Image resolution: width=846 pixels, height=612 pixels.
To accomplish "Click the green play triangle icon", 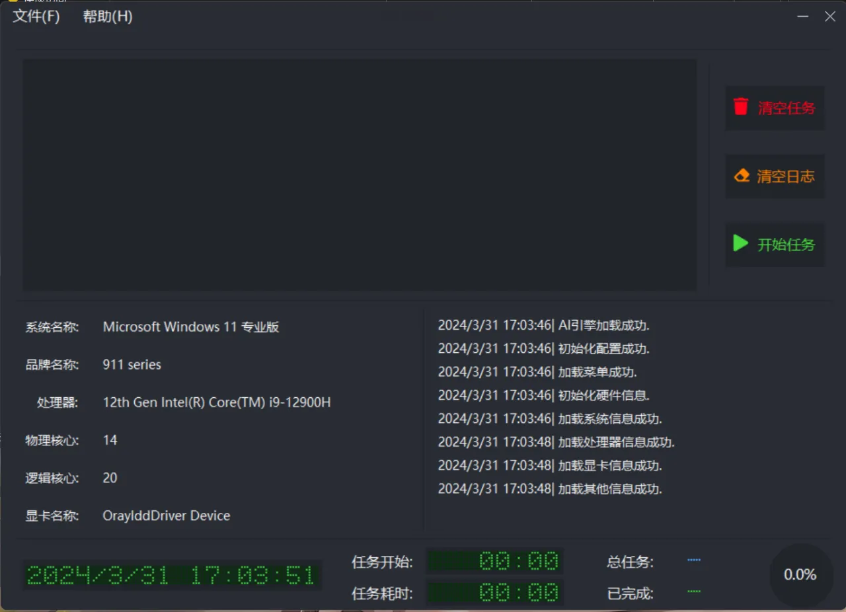I will click(741, 243).
